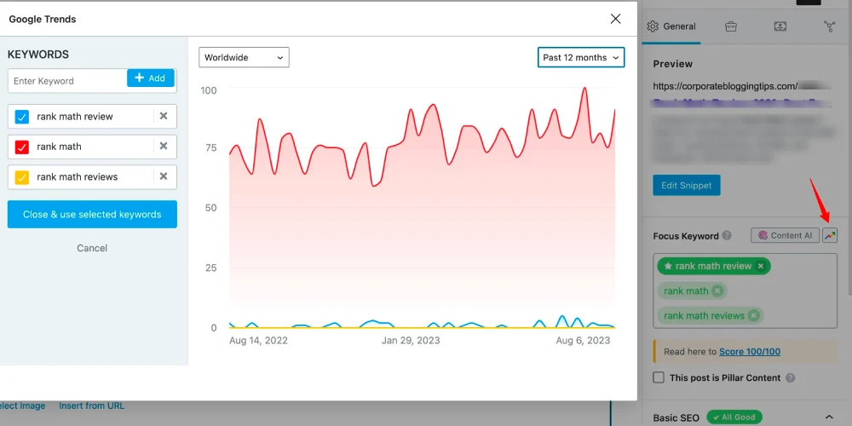This screenshot has height=426, width=852.
Task: Click the Focus Keyword help icon
Action: [x=727, y=236]
